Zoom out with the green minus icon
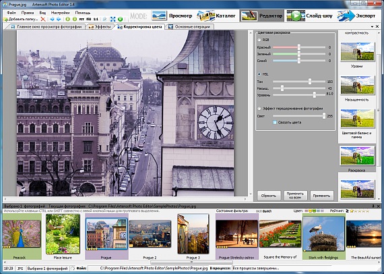This screenshot has height=274, width=384. (75, 19)
